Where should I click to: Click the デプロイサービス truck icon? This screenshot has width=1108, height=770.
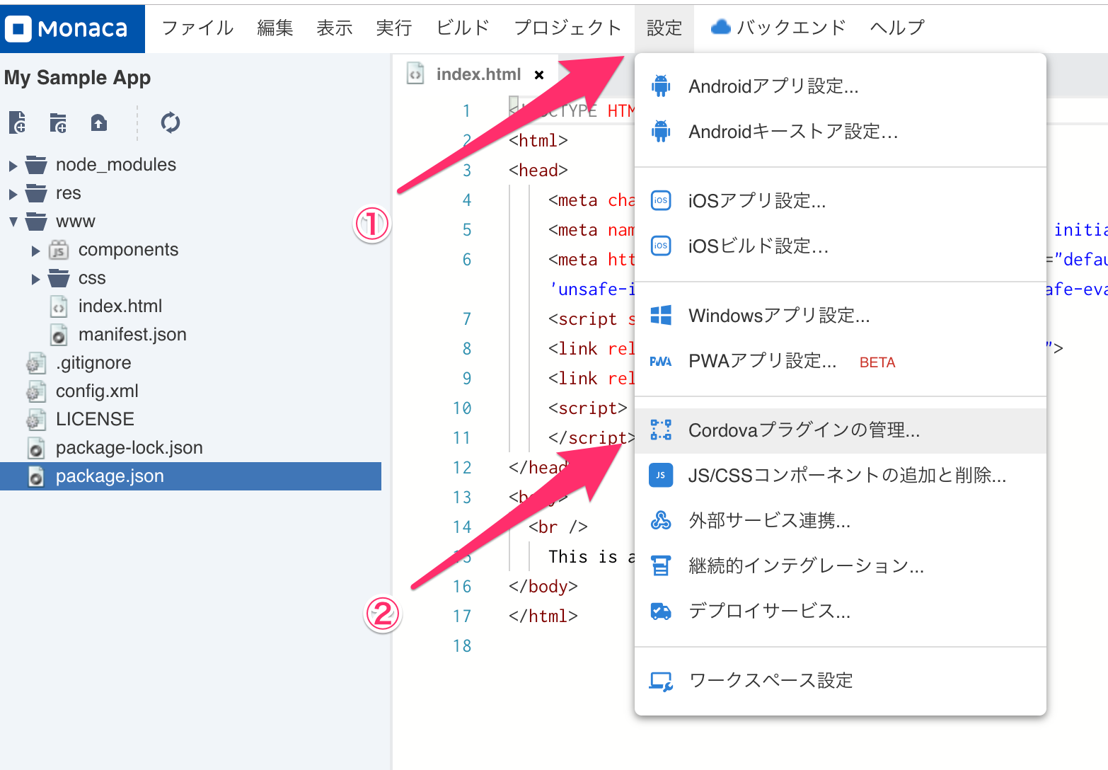(661, 611)
